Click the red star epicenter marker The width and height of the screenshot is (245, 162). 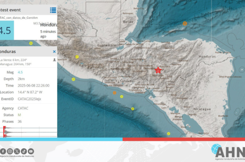pos(158,70)
